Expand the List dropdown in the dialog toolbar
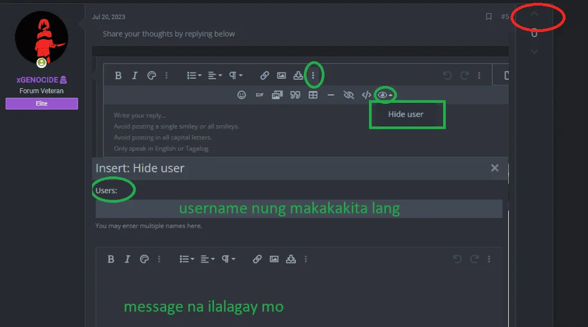The image size is (588, 327). (187, 259)
